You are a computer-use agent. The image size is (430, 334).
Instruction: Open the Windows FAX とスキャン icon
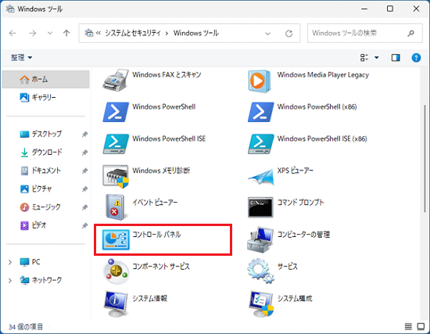(116, 80)
